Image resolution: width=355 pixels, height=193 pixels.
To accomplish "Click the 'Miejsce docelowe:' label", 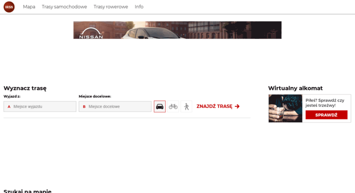I will point(95,96).
